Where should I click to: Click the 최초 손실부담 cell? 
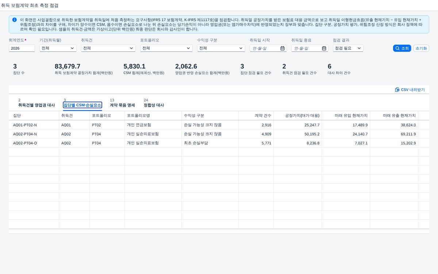tap(210, 143)
